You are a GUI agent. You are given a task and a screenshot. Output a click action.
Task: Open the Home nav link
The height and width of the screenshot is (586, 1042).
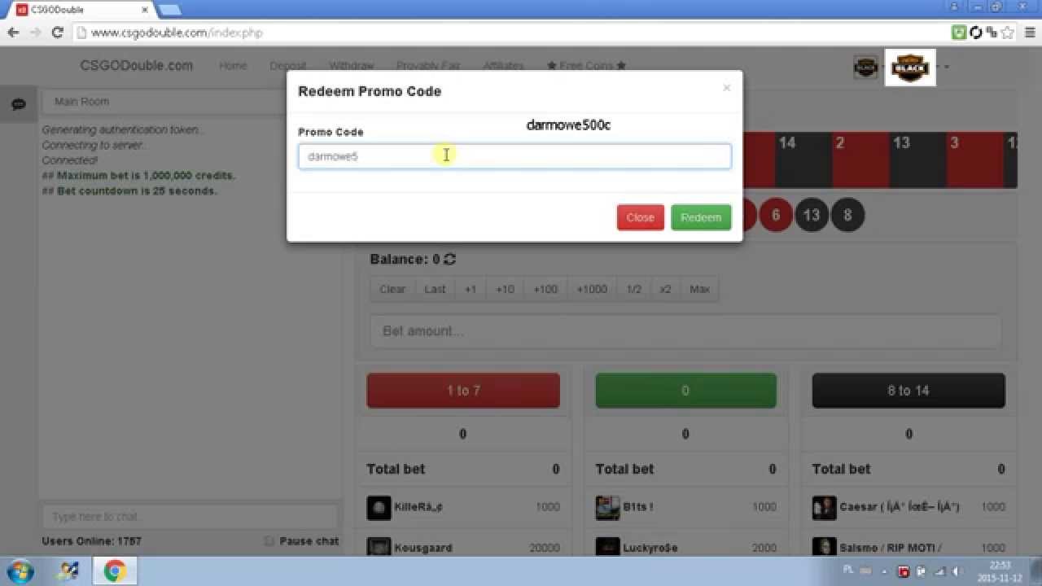tap(233, 66)
